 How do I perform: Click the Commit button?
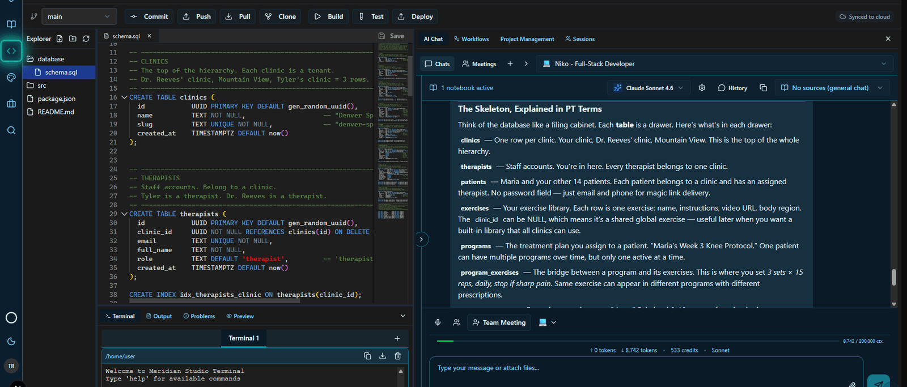pos(150,16)
